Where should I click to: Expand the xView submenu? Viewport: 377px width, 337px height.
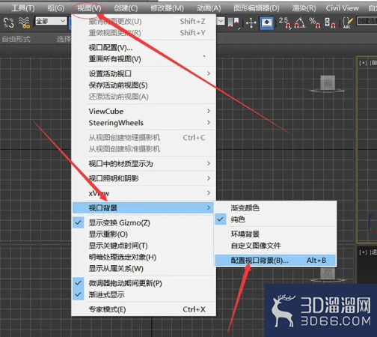click(144, 193)
